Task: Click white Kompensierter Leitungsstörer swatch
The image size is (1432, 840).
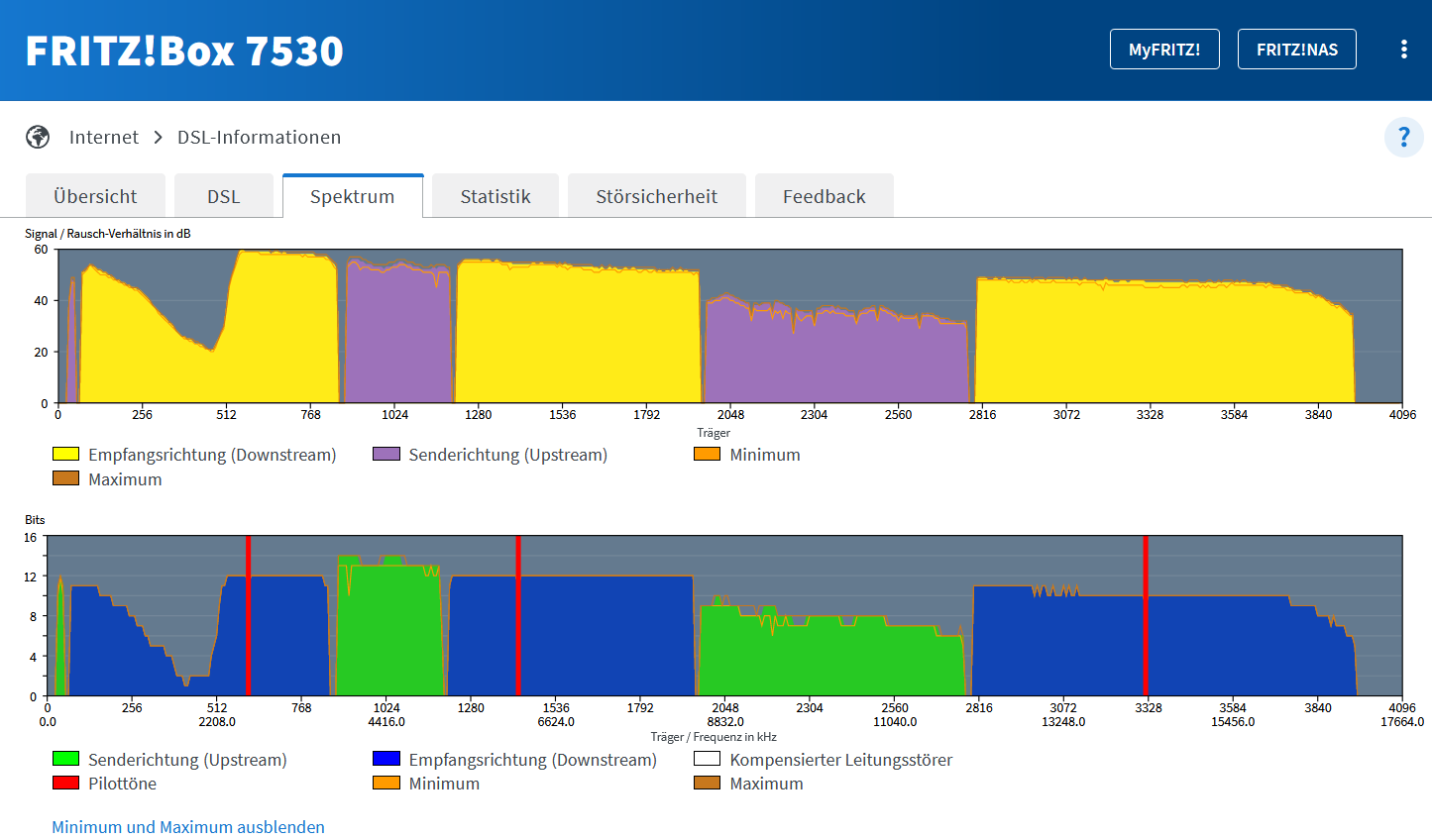Action: (x=708, y=759)
